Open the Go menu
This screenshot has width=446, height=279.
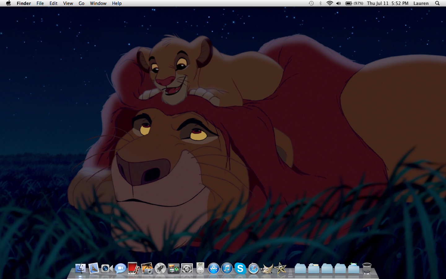pos(81,3)
